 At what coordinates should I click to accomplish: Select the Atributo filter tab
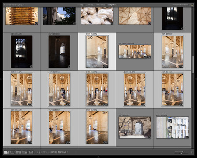pos(90,5)
